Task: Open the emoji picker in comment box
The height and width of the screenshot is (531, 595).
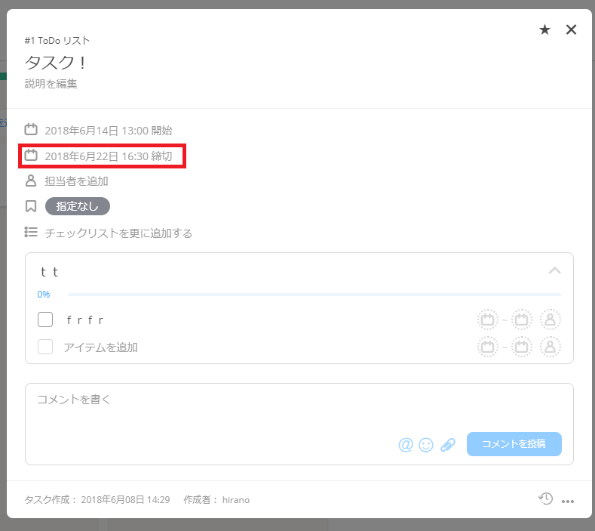Action: [426, 444]
